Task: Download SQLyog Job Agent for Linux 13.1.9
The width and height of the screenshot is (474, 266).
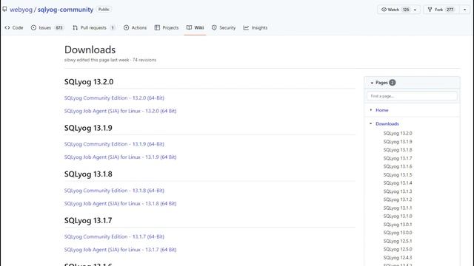Action: [x=120, y=157]
